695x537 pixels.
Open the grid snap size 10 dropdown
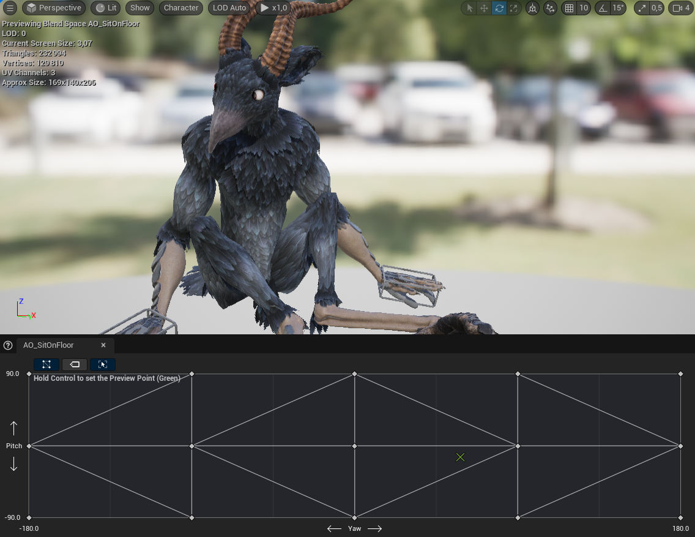(x=584, y=8)
